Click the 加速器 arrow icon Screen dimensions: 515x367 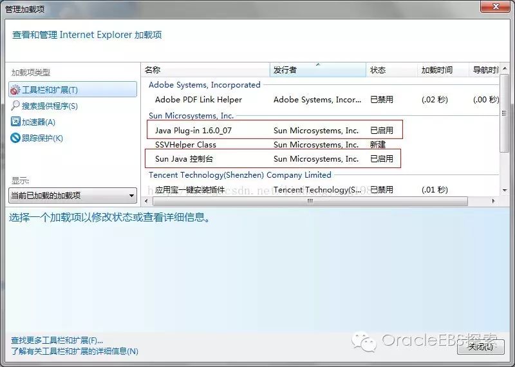(15, 122)
